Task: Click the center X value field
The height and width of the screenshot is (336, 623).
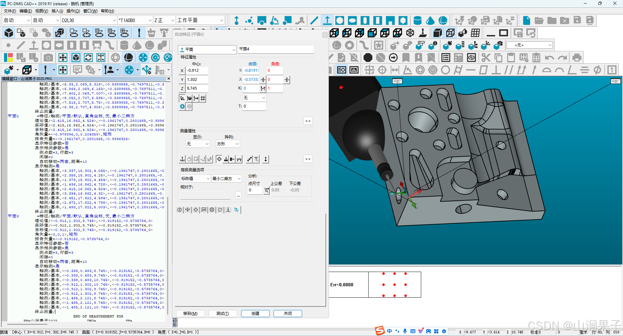Action: click(197, 71)
